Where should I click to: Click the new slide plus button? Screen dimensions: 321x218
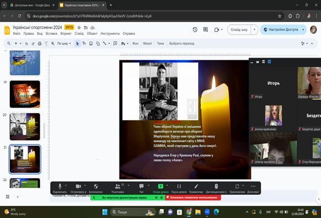(16, 44)
